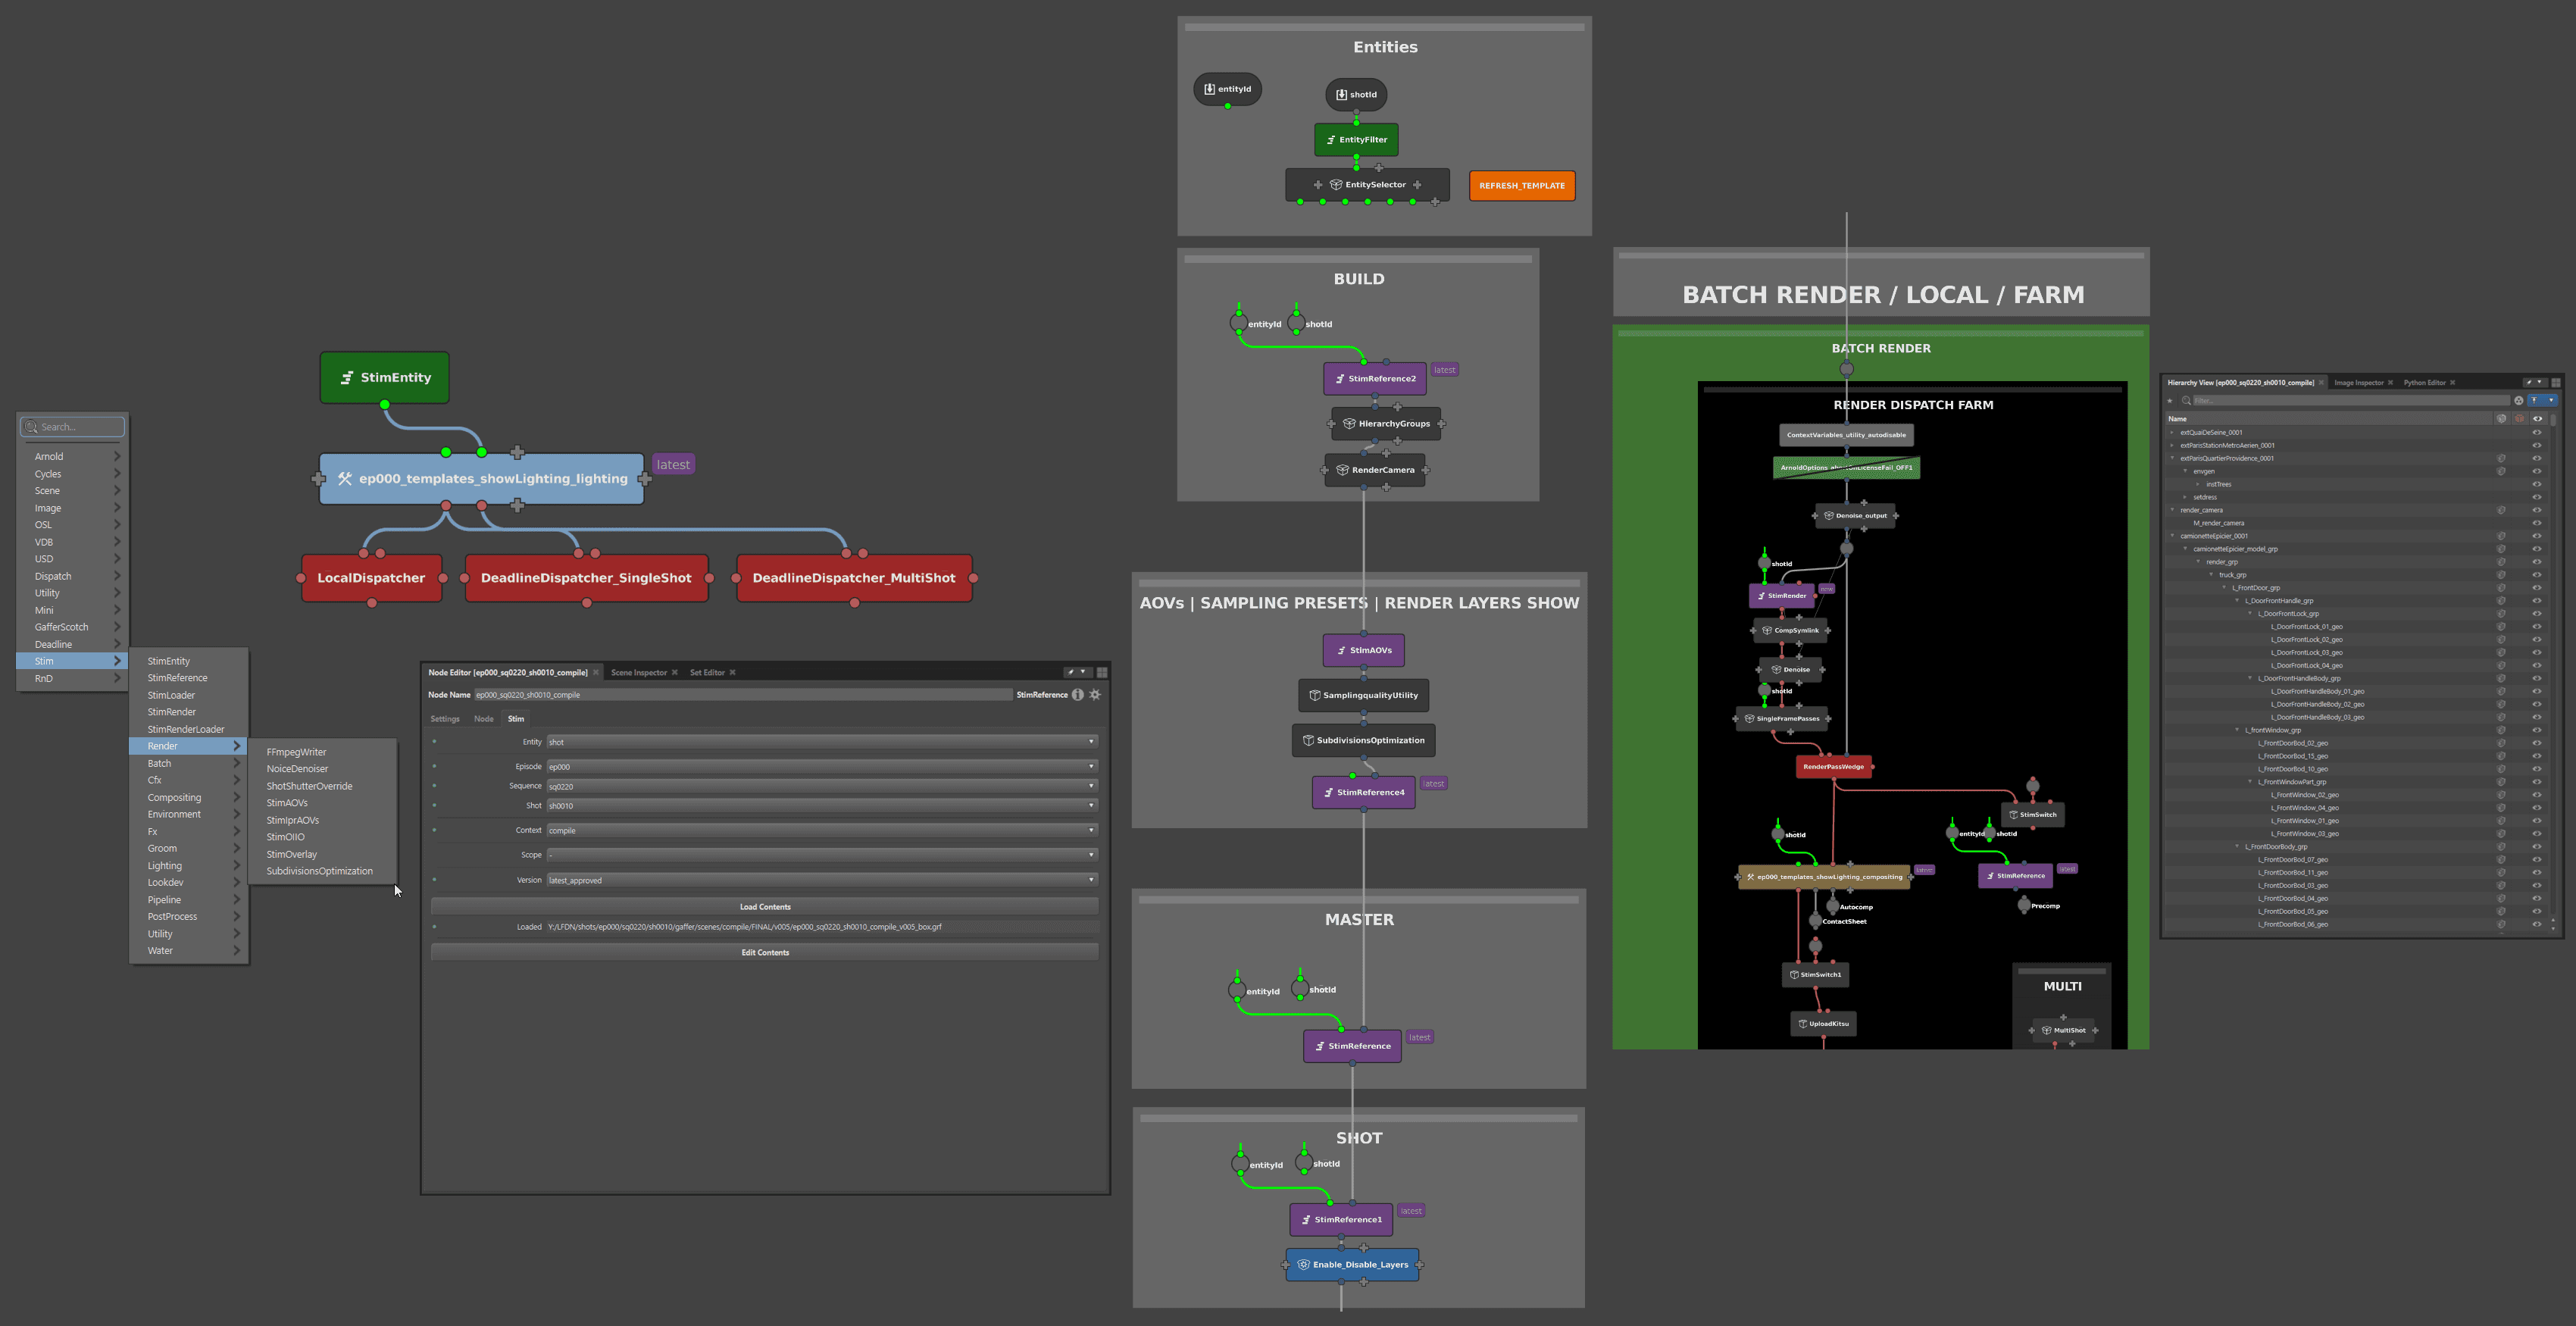Click the HierarchyGroups node cube icon
Image resolution: width=2576 pixels, height=1326 pixels.
coord(1349,424)
